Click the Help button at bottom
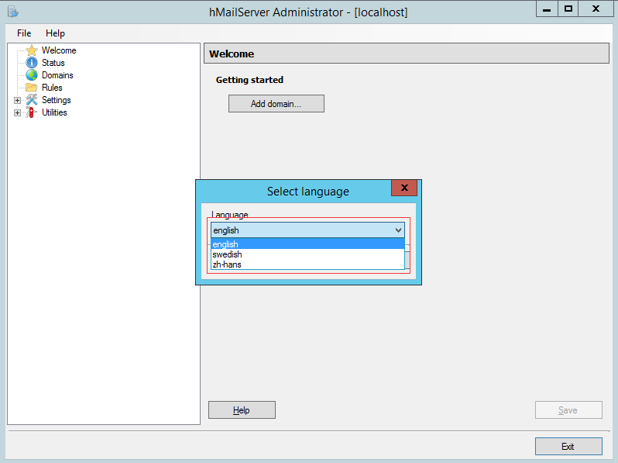Viewport: 618px width, 463px height. coord(242,410)
